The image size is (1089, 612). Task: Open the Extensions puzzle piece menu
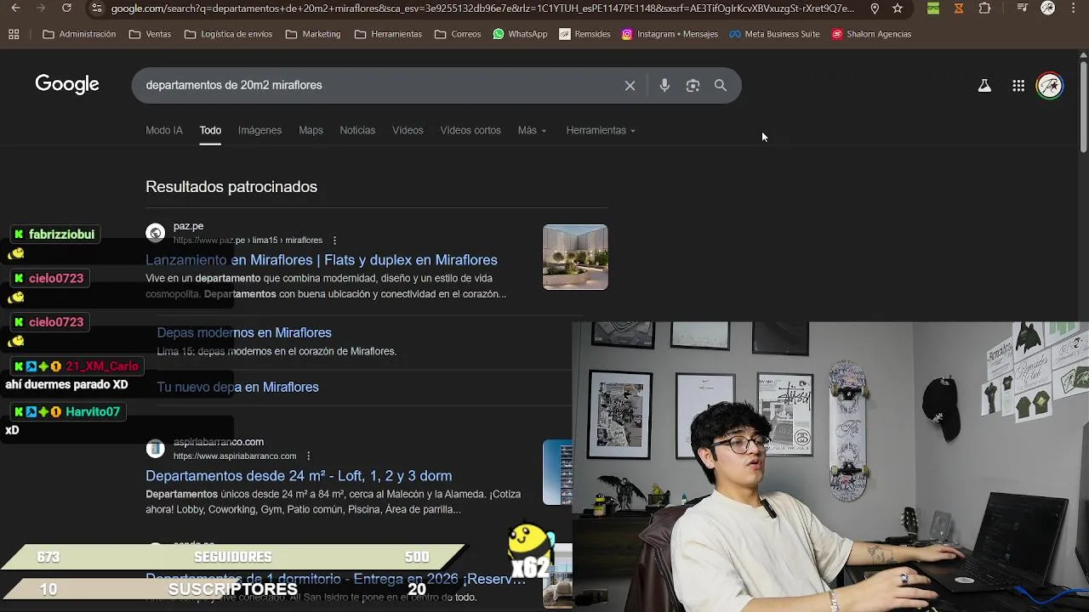984,8
